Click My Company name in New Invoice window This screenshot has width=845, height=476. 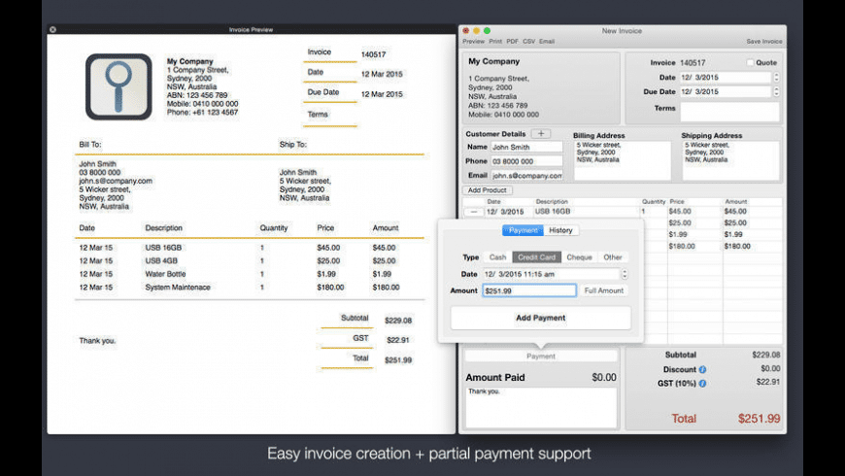[x=493, y=61]
